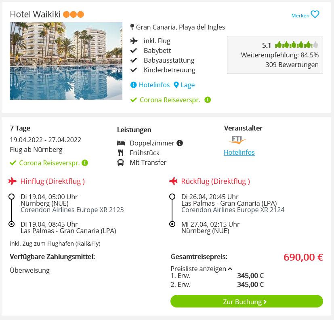Click the Merken heart icon
The height and width of the screenshot is (320, 334).
click(315, 15)
